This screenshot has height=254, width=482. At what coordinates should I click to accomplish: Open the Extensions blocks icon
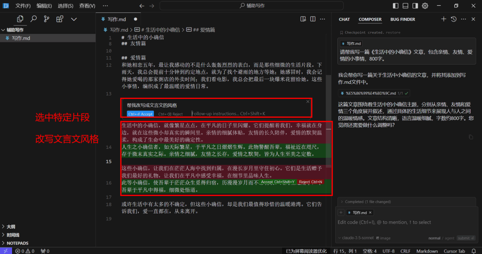(60, 19)
